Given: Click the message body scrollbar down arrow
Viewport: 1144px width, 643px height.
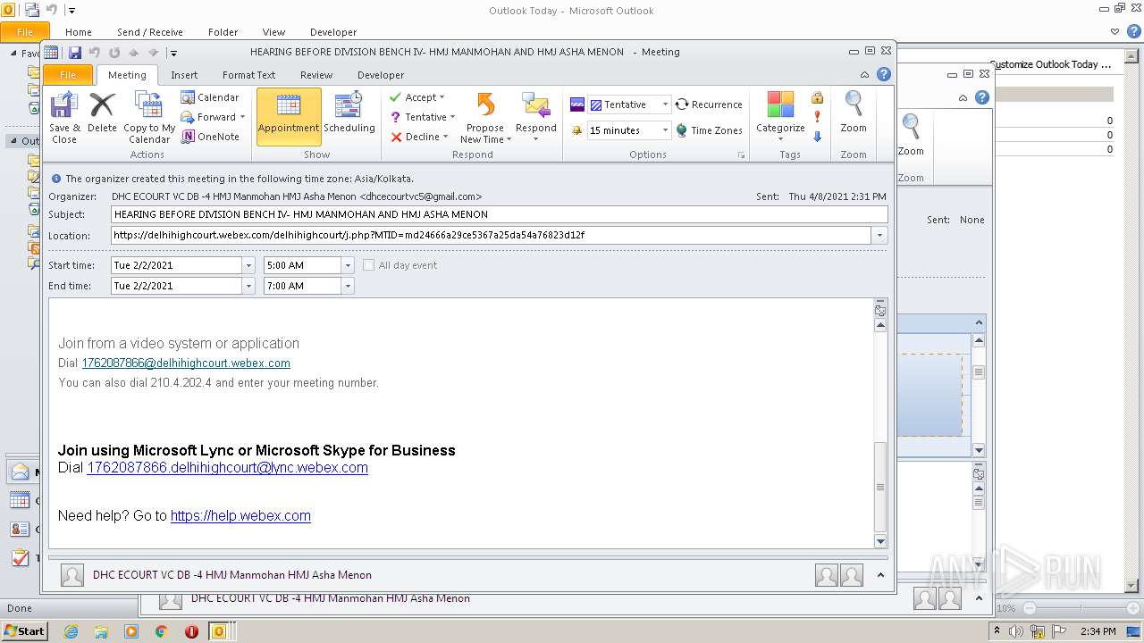Looking at the screenshot, I should point(880,541).
